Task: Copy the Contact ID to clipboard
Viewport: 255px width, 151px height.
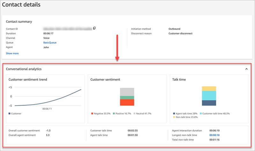Action: coord(94,28)
